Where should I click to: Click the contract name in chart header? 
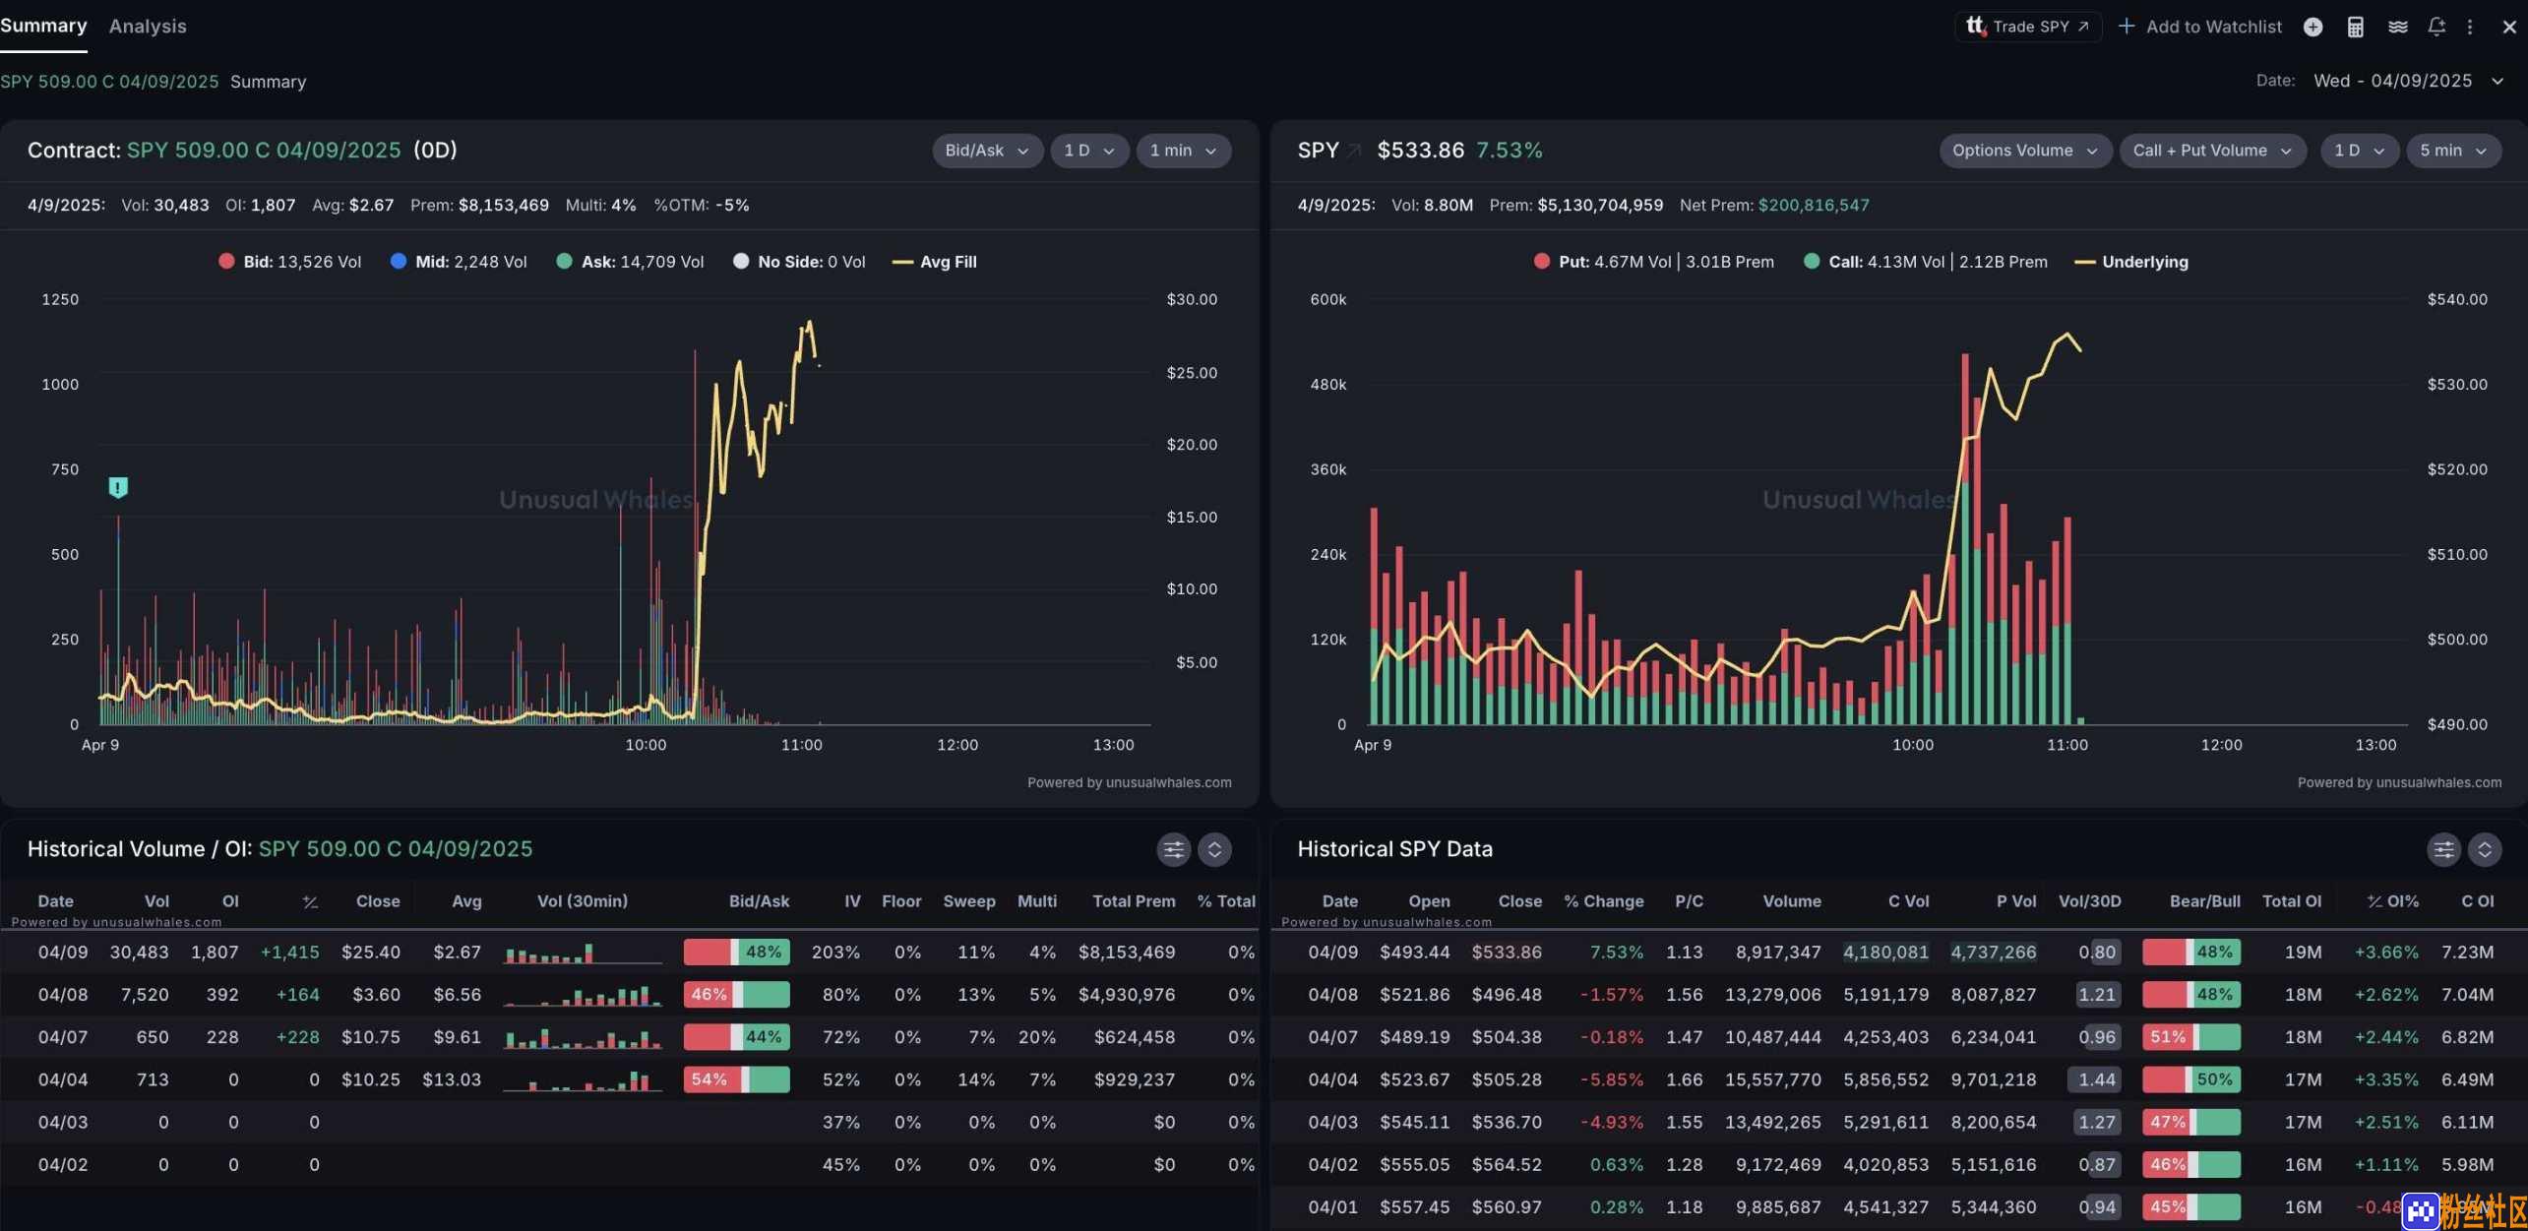[264, 151]
